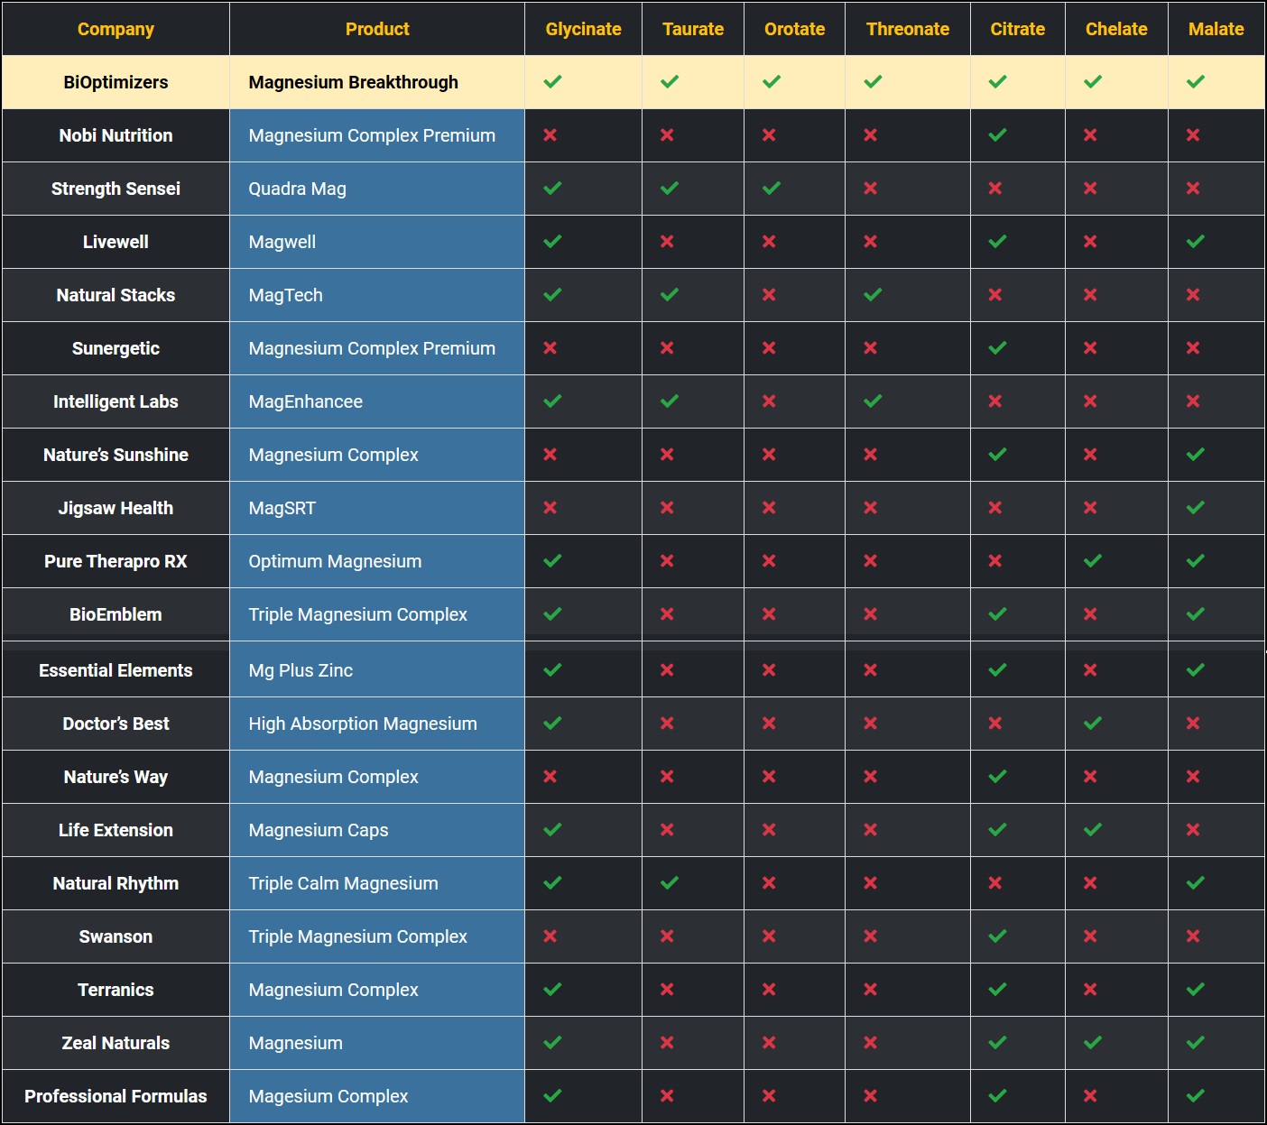Click the Citrate checkmark in Sunergetic row
The height and width of the screenshot is (1125, 1267).
[x=997, y=348]
